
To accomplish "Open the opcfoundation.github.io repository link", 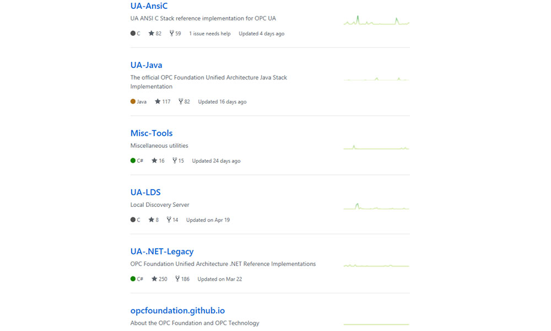I will point(177,311).
